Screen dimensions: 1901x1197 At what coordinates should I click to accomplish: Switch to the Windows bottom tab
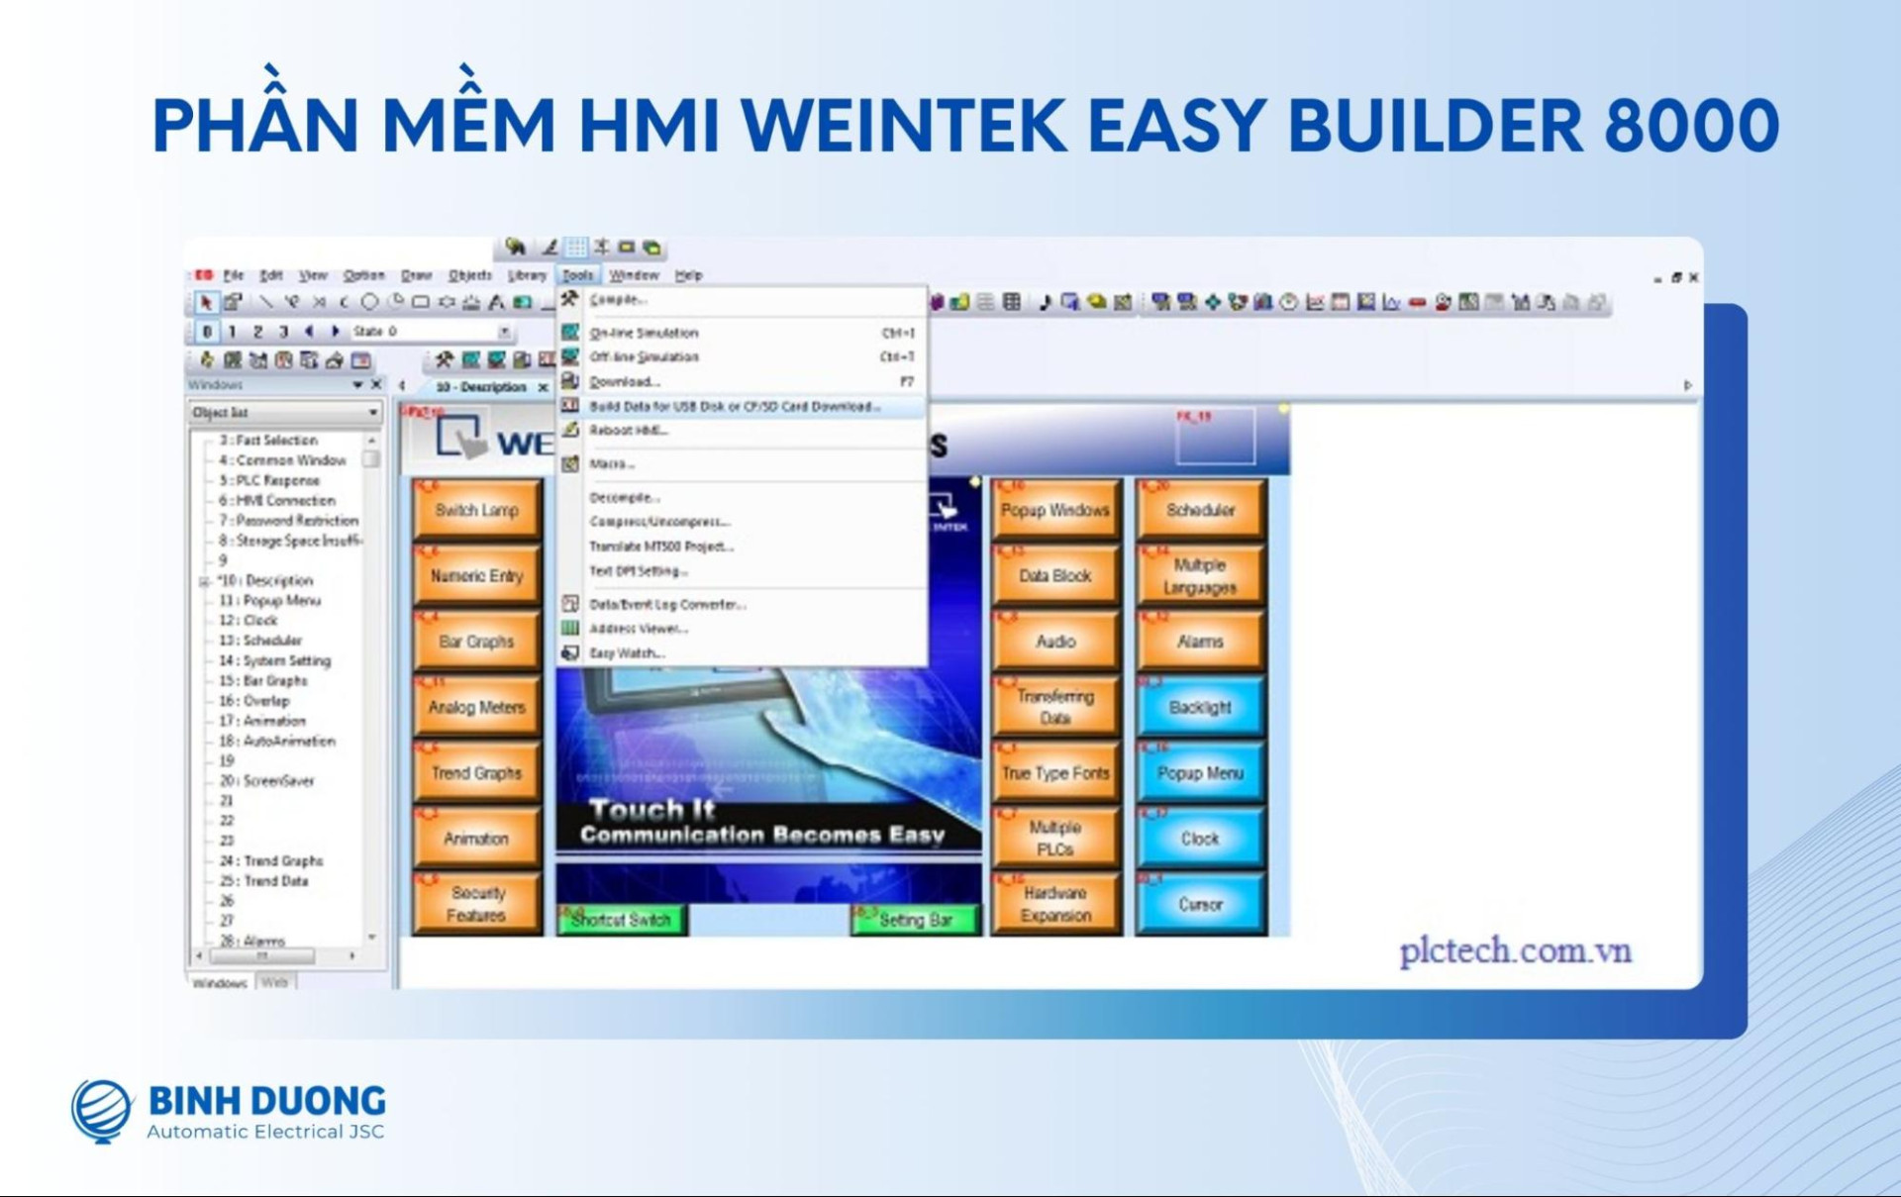[x=220, y=983]
